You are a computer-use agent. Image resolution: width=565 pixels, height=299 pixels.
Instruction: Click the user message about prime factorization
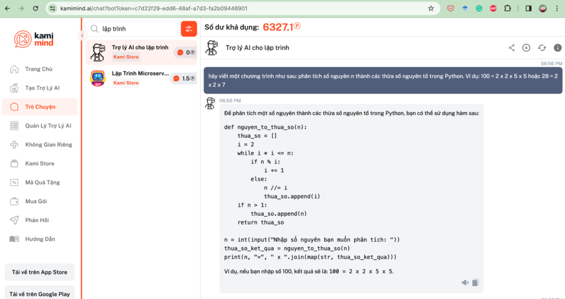[383, 81]
